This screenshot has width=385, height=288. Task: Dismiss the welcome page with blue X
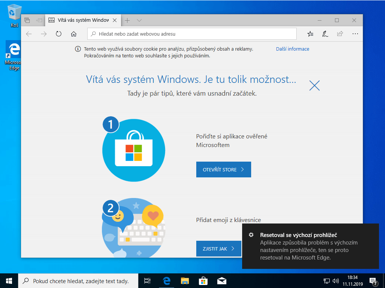coord(314,85)
